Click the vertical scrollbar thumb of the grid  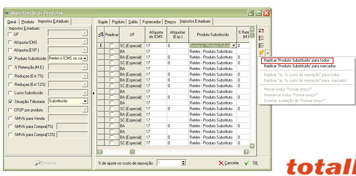[x=252, y=35]
